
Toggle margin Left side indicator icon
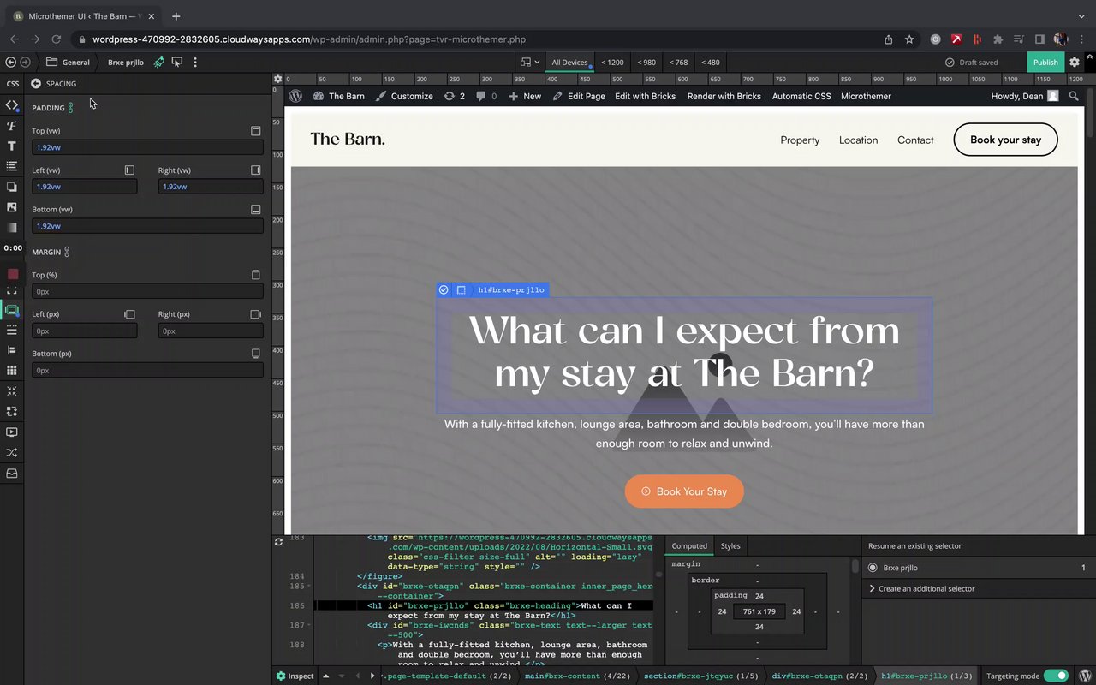coord(129,314)
